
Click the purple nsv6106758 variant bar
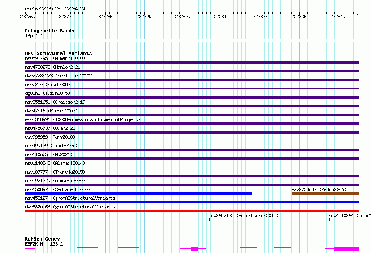pyautogui.click(x=192, y=159)
